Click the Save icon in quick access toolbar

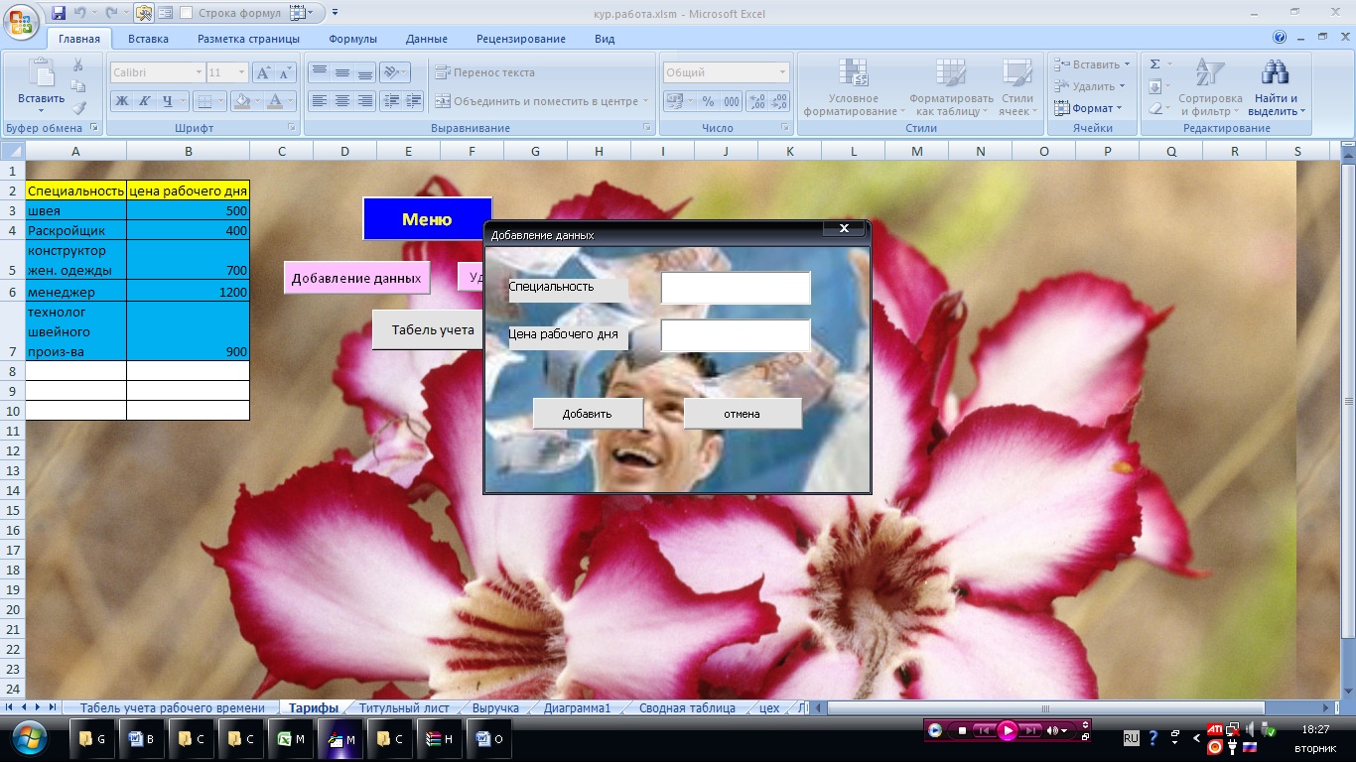pos(59,13)
